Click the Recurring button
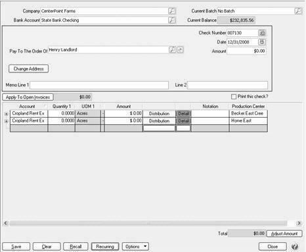 tap(105, 247)
